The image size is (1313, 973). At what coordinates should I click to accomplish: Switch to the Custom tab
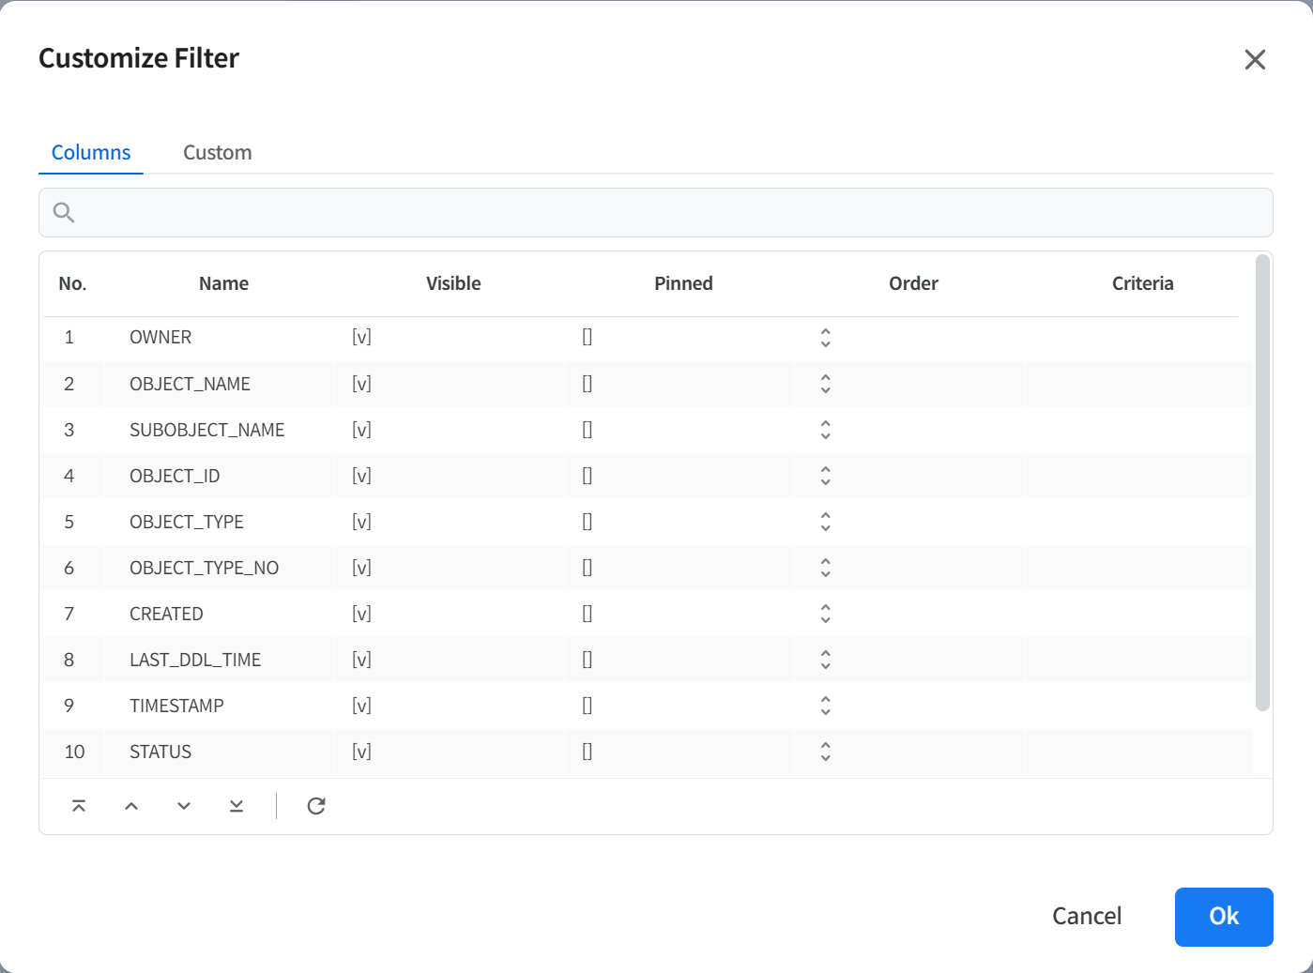pyautogui.click(x=217, y=153)
